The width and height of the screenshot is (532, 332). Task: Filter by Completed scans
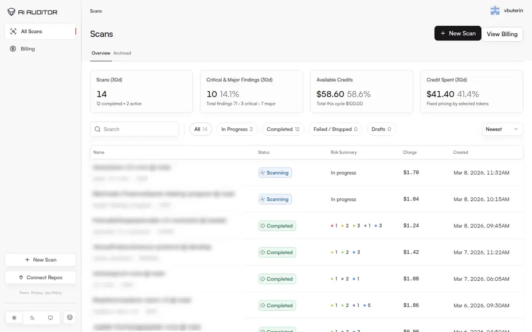click(x=283, y=129)
